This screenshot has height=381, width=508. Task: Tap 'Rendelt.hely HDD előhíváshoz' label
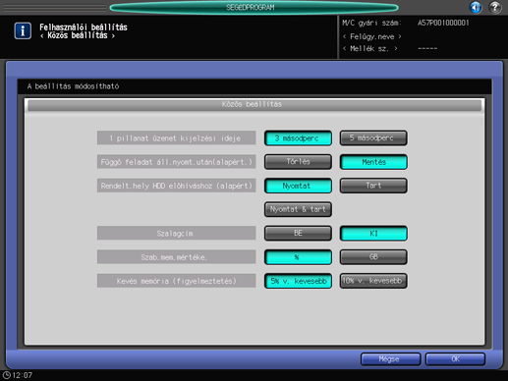pyautogui.click(x=176, y=186)
